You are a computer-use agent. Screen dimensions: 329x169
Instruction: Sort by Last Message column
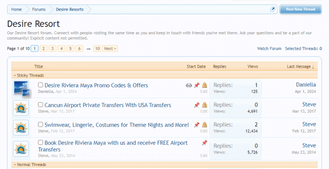click(x=300, y=66)
